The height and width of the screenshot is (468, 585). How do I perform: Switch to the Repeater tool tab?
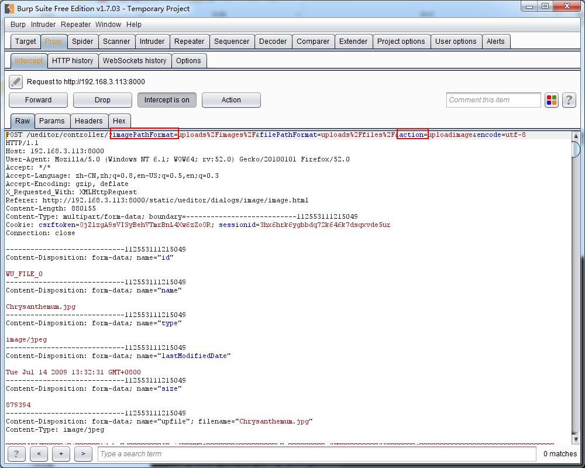pos(189,42)
